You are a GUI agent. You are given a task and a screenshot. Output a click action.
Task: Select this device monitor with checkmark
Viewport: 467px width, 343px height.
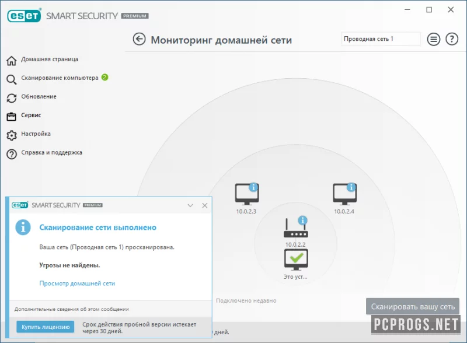click(x=296, y=260)
